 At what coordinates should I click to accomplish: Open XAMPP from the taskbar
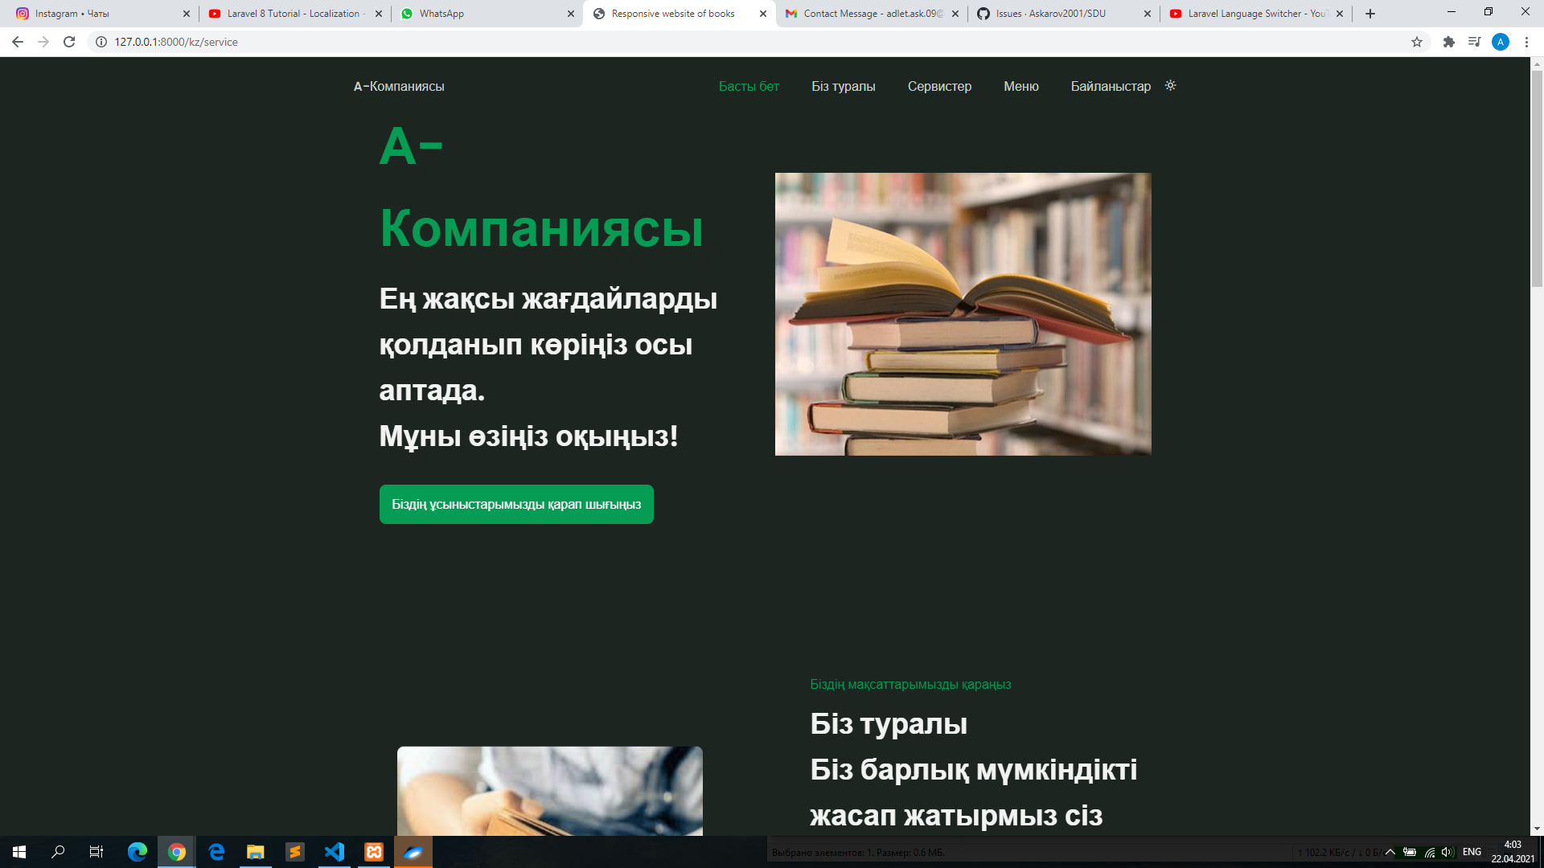tap(374, 852)
